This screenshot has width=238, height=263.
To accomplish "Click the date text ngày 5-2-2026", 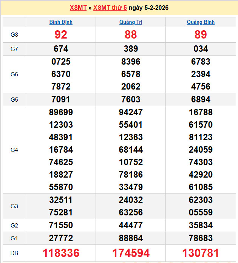I will 148,8.
